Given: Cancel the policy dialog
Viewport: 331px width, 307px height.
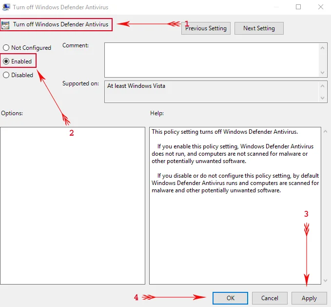Looking at the screenshot, I should point(270,298).
